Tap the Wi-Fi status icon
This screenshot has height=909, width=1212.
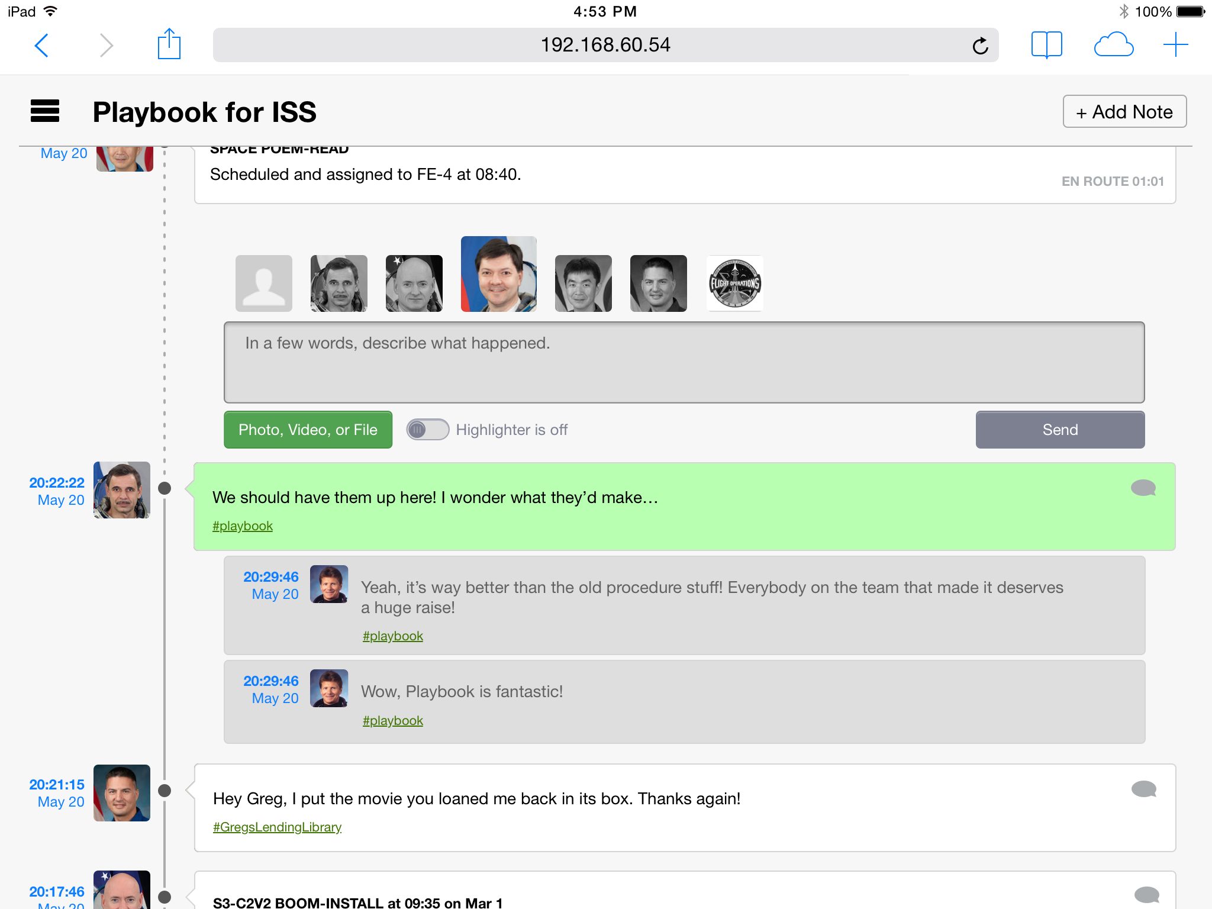[51, 11]
